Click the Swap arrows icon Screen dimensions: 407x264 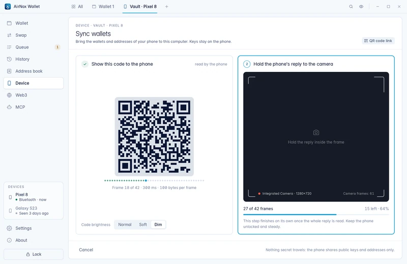click(9, 35)
